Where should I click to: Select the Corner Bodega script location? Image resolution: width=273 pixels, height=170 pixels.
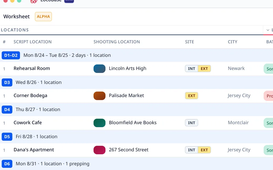(x=30, y=95)
